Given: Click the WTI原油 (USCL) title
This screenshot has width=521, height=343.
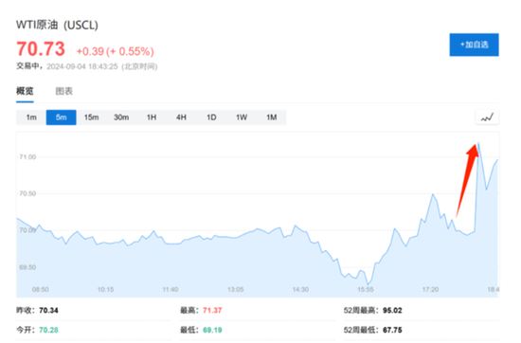Looking at the screenshot, I should 57,25.
